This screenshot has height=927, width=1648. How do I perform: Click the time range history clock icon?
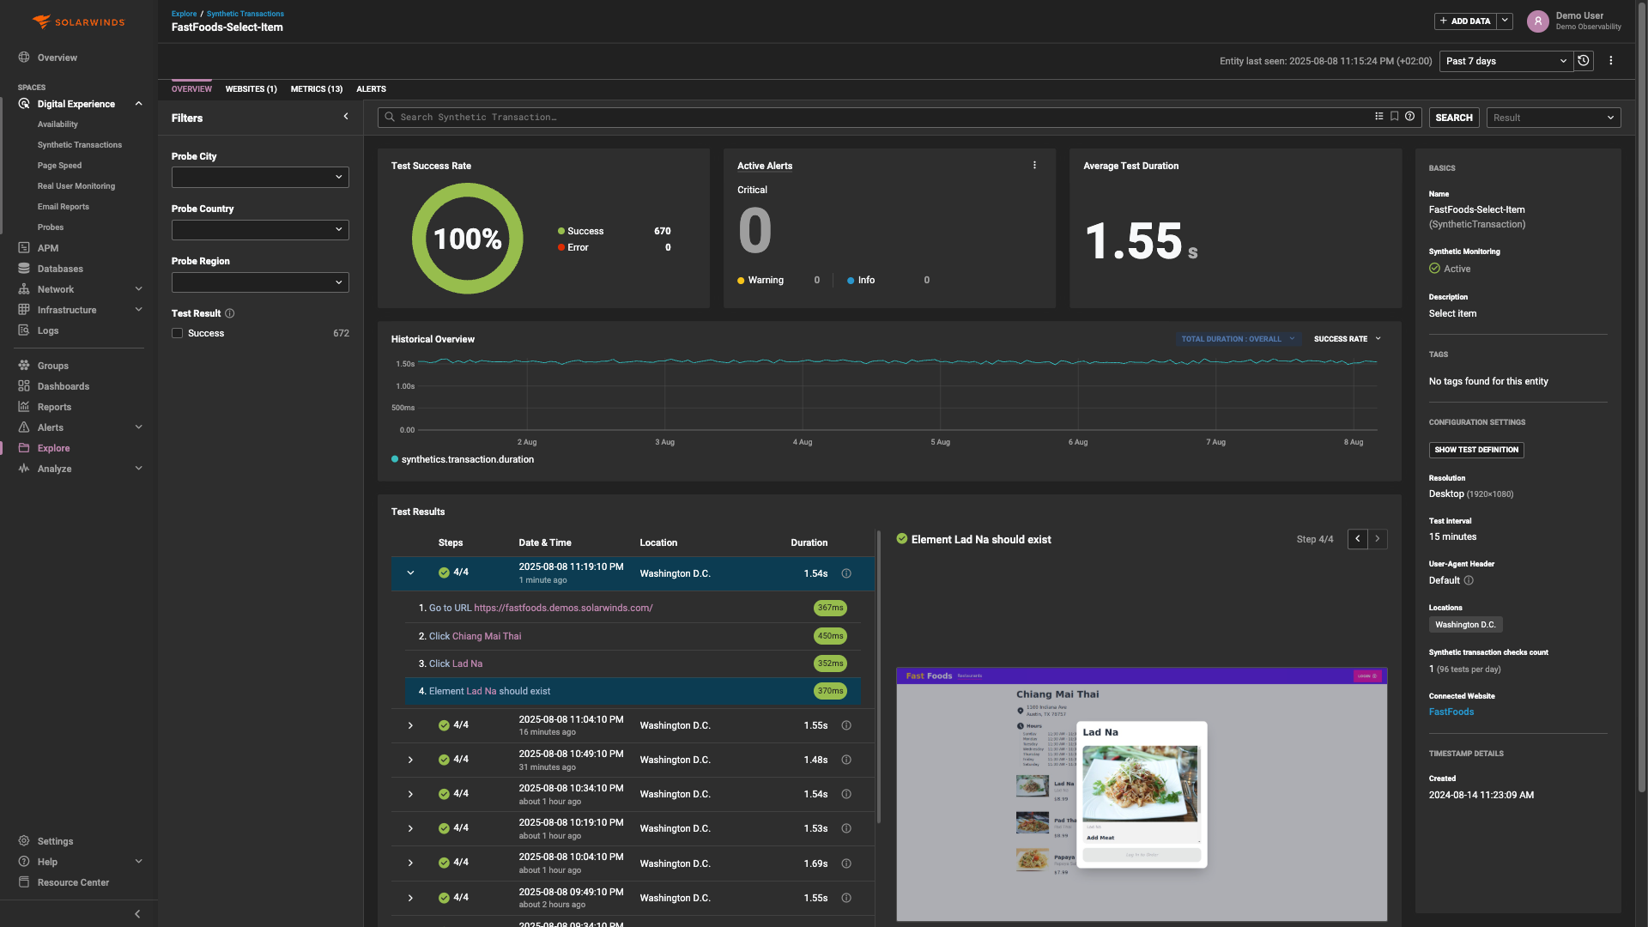point(1584,61)
